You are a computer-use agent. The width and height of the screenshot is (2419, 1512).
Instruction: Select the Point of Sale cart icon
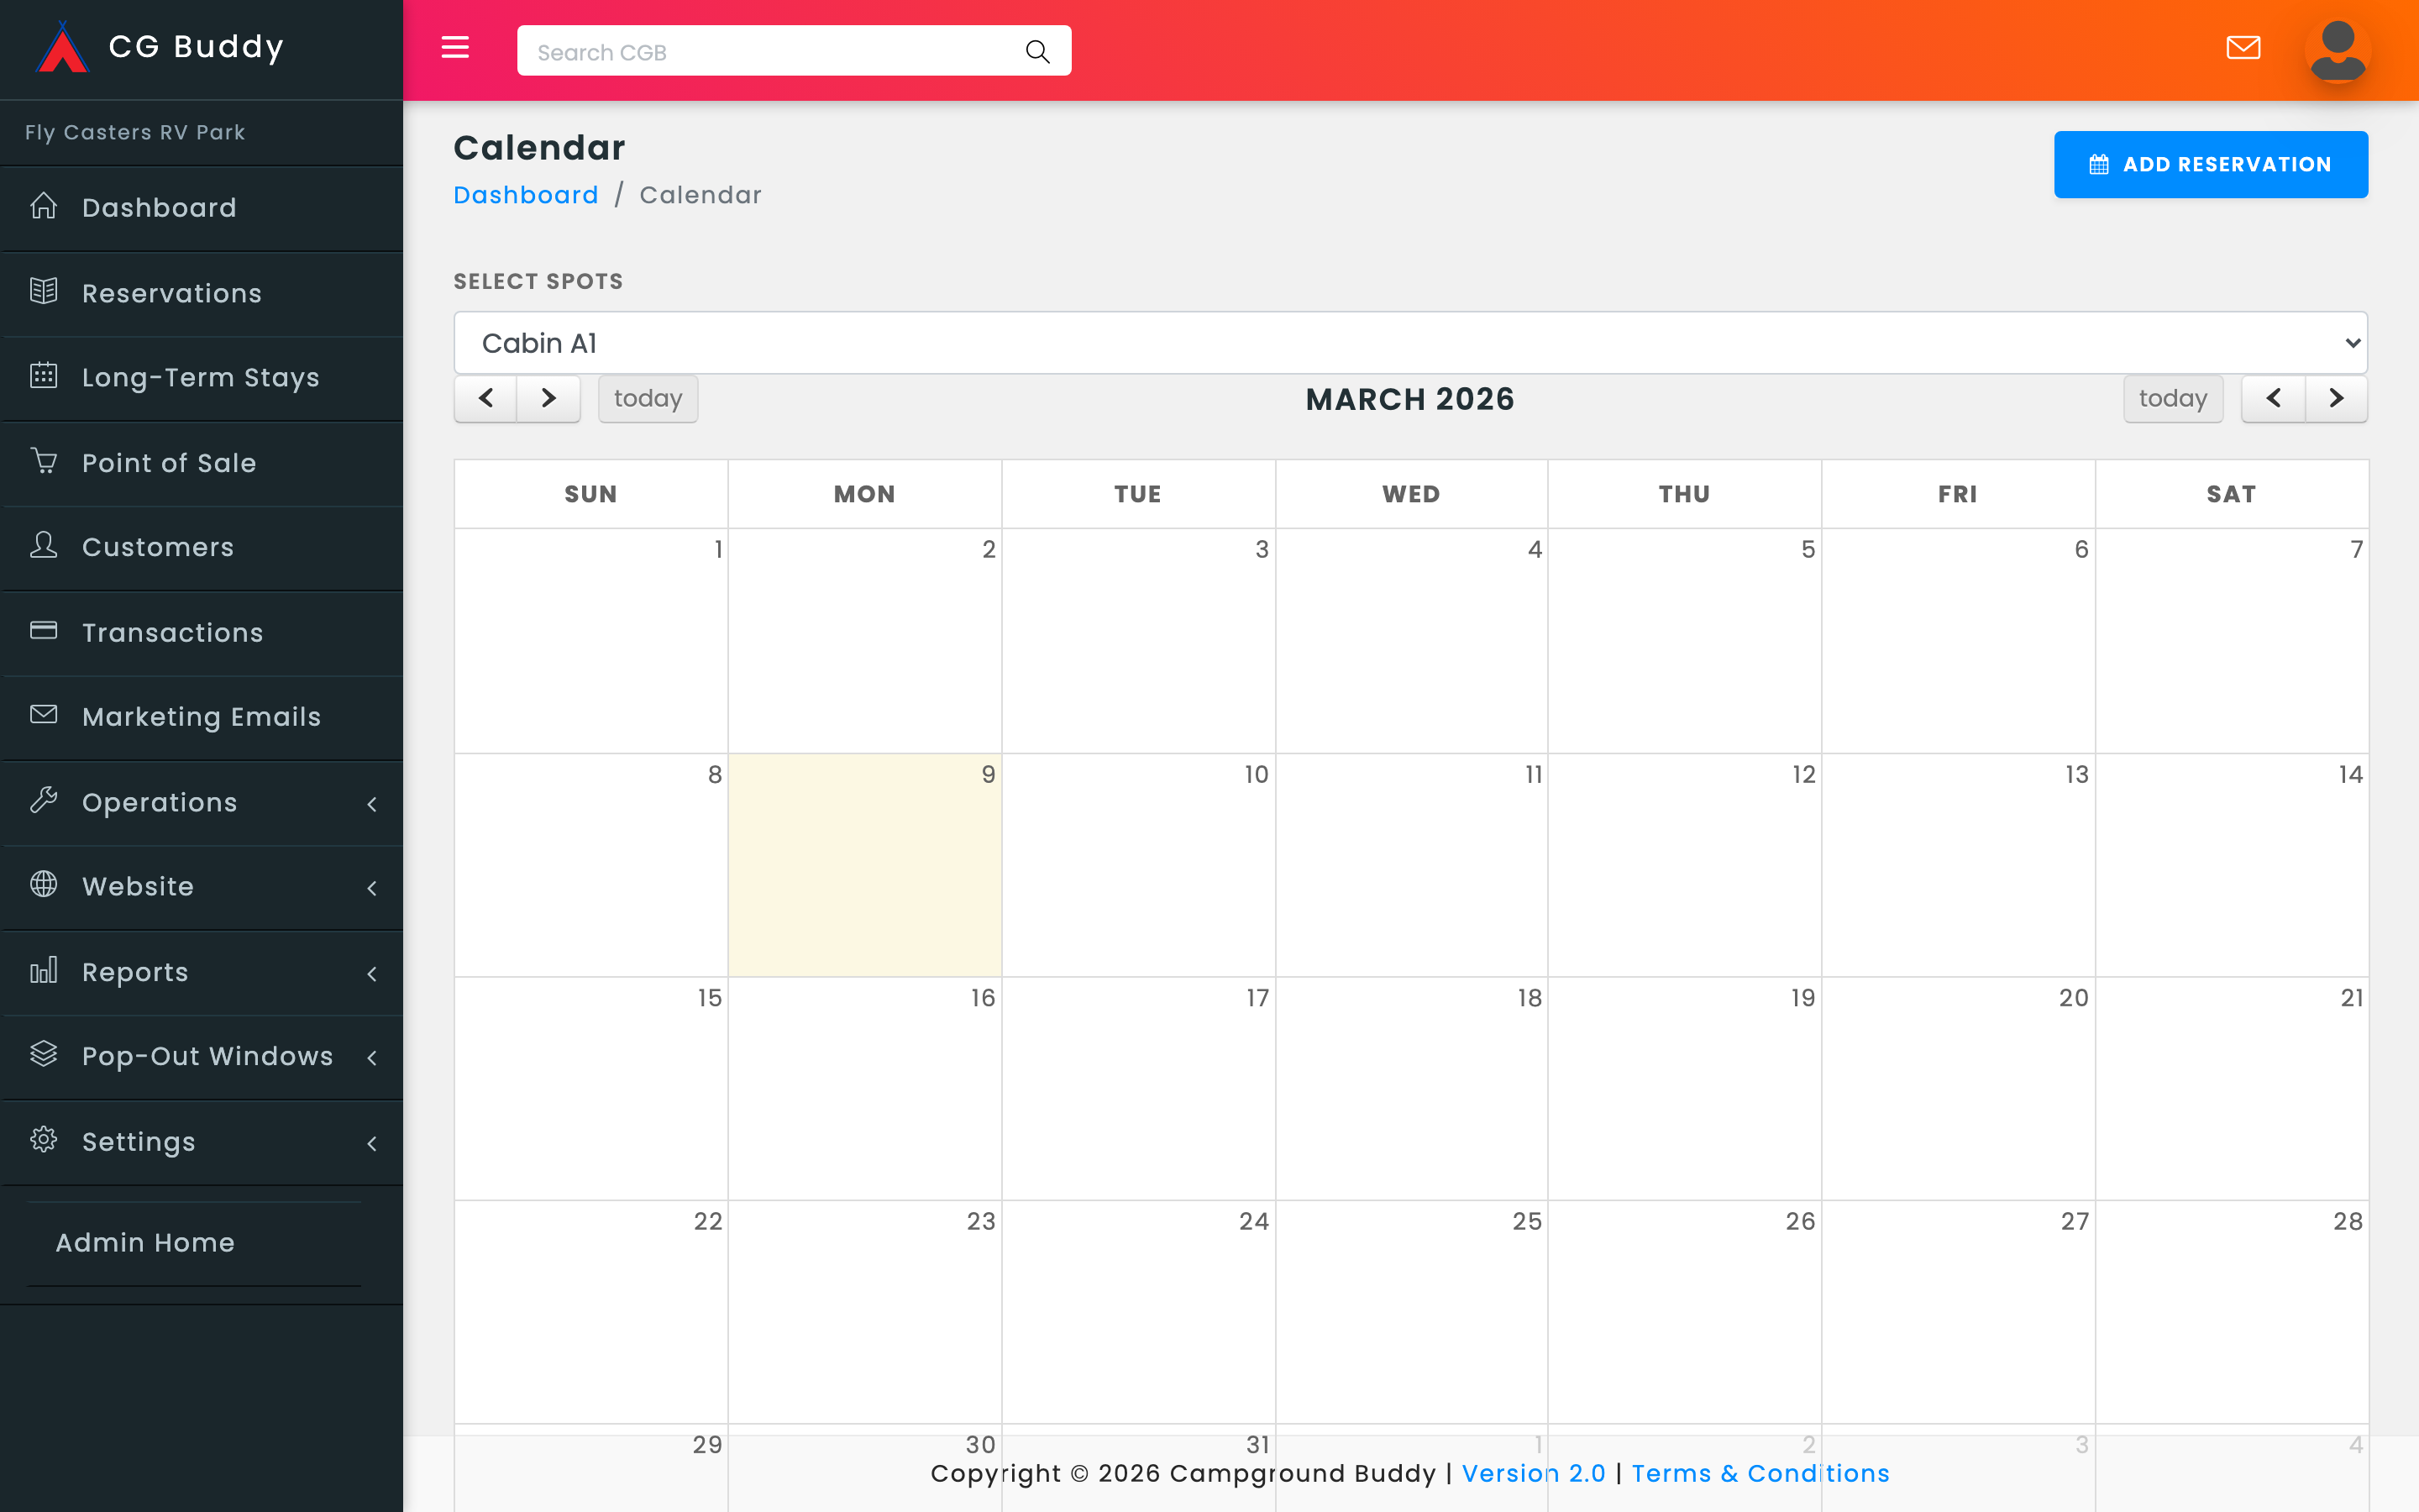click(44, 461)
